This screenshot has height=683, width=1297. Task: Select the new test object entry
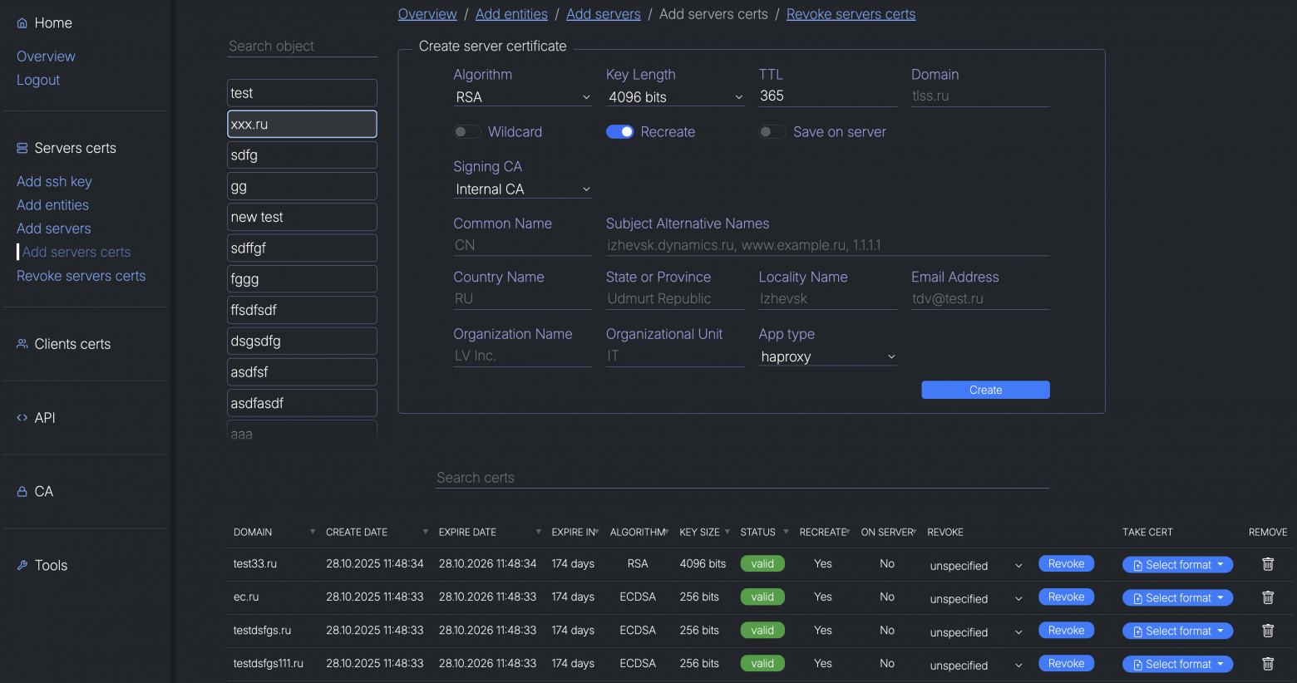click(x=302, y=217)
